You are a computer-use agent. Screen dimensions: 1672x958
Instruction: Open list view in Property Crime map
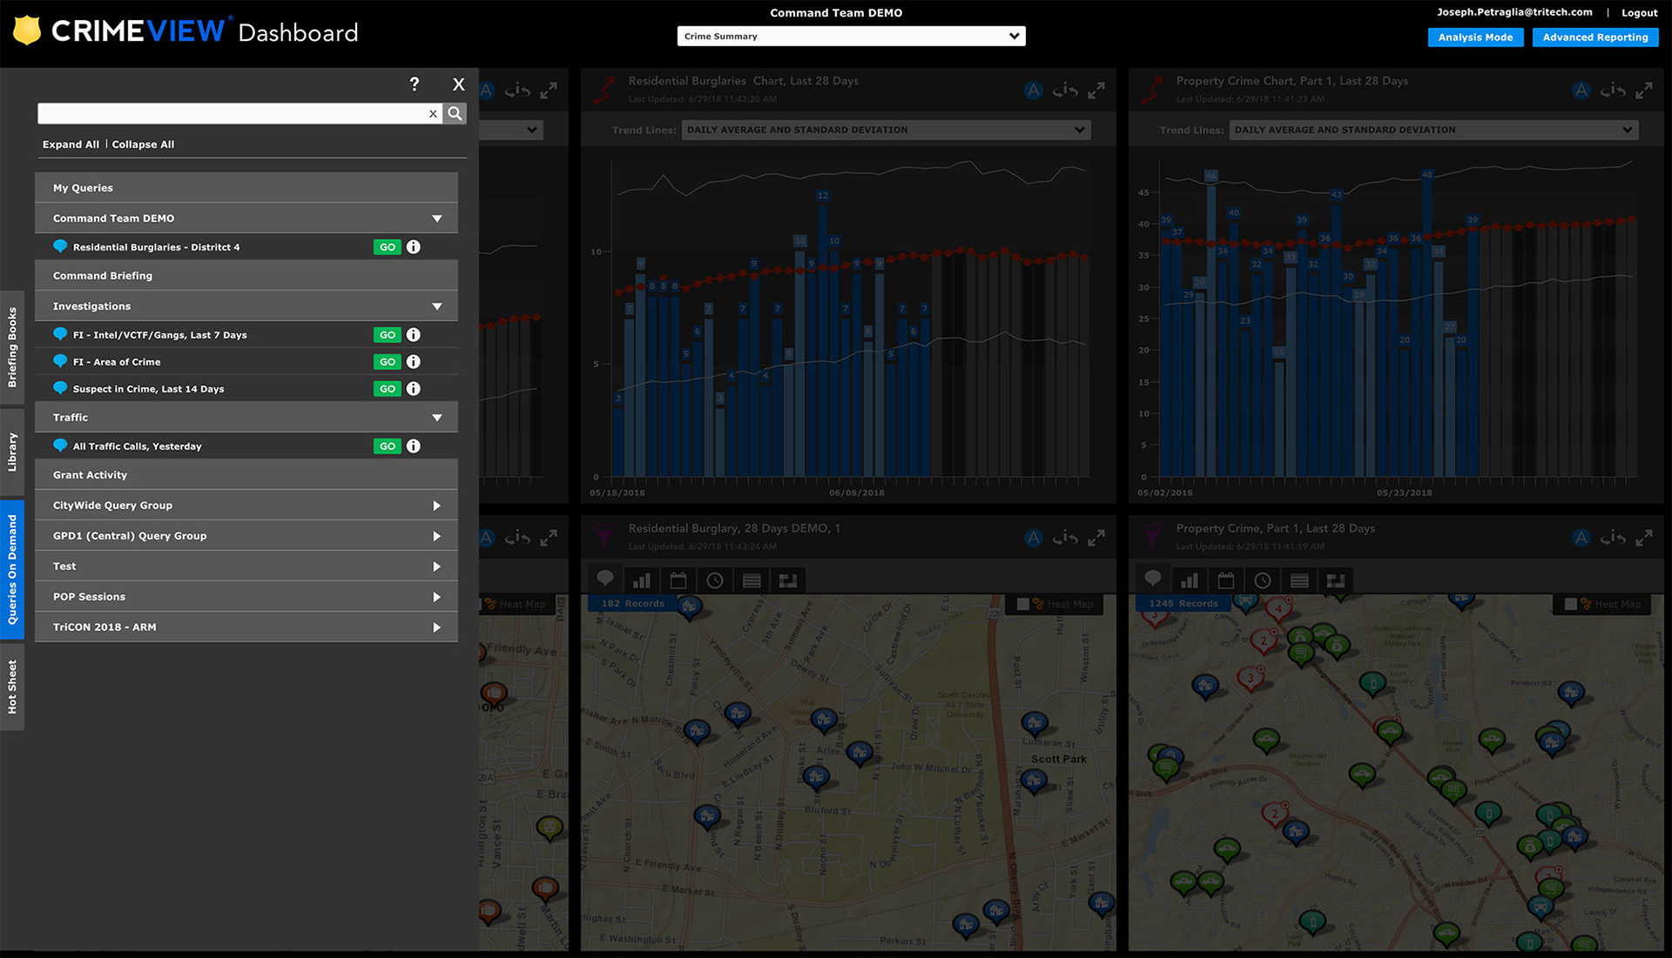tap(1299, 580)
